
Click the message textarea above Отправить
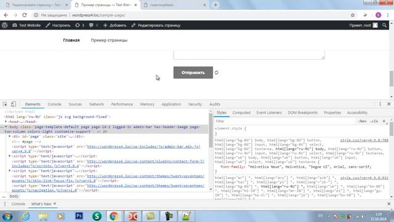pyautogui.click(x=249, y=55)
